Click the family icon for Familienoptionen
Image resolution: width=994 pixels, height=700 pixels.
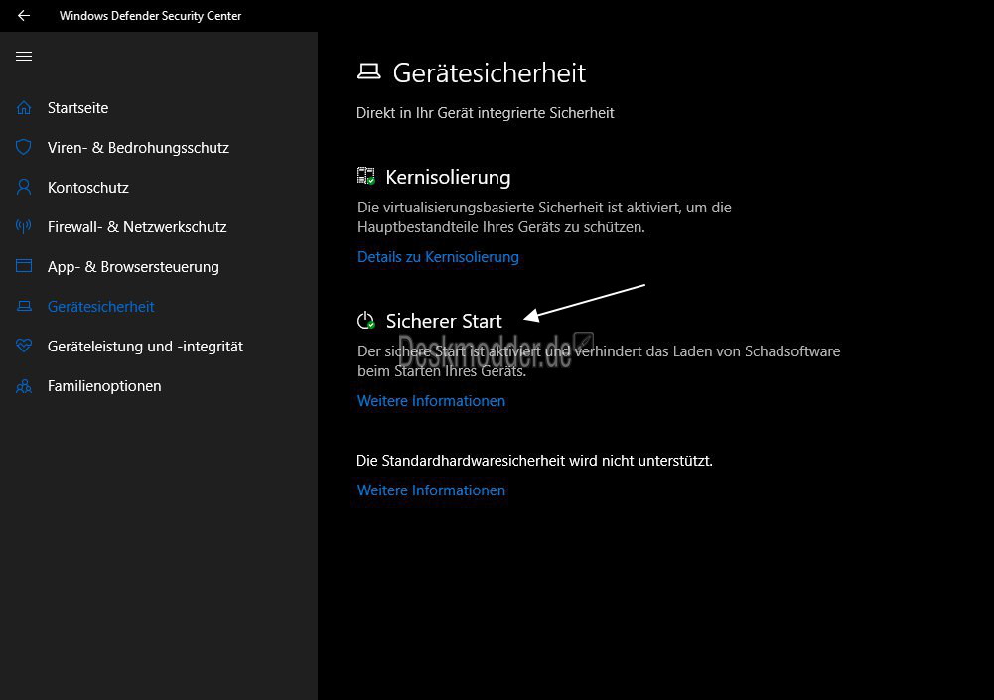pos(24,386)
